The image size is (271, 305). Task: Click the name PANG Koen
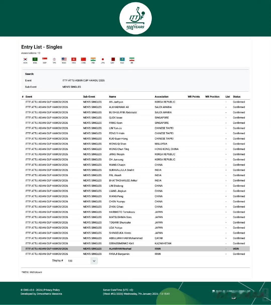pyautogui.click(x=116, y=123)
